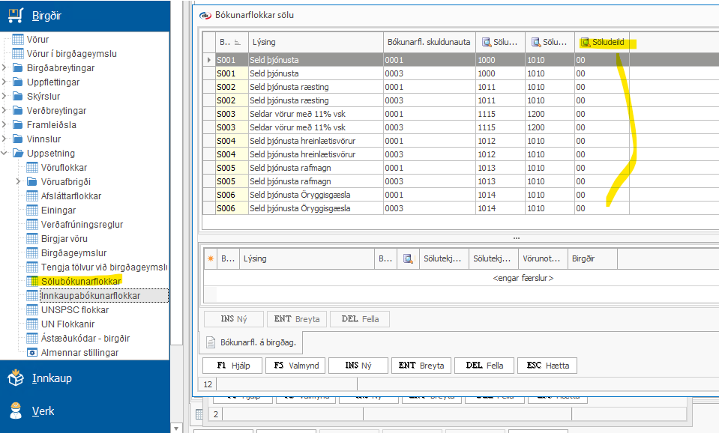
Task: Expand the Skýrslur folder node
Action: coord(4,96)
